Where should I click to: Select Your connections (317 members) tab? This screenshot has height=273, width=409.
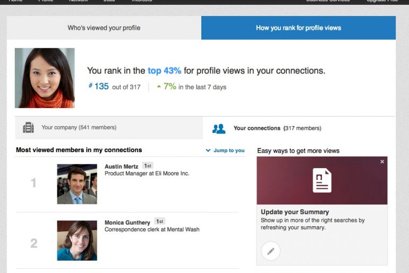click(x=277, y=128)
